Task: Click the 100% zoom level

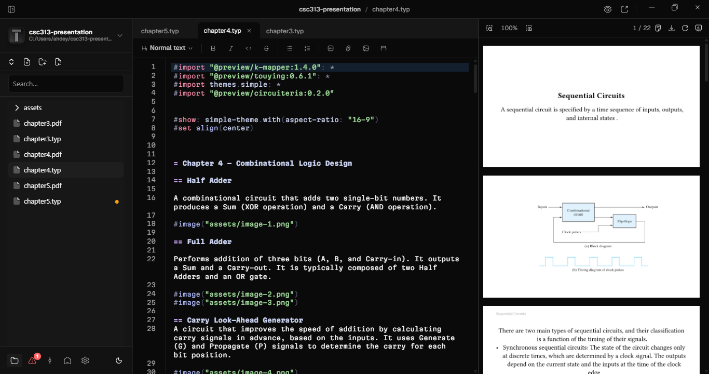Action: pos(509,28)
